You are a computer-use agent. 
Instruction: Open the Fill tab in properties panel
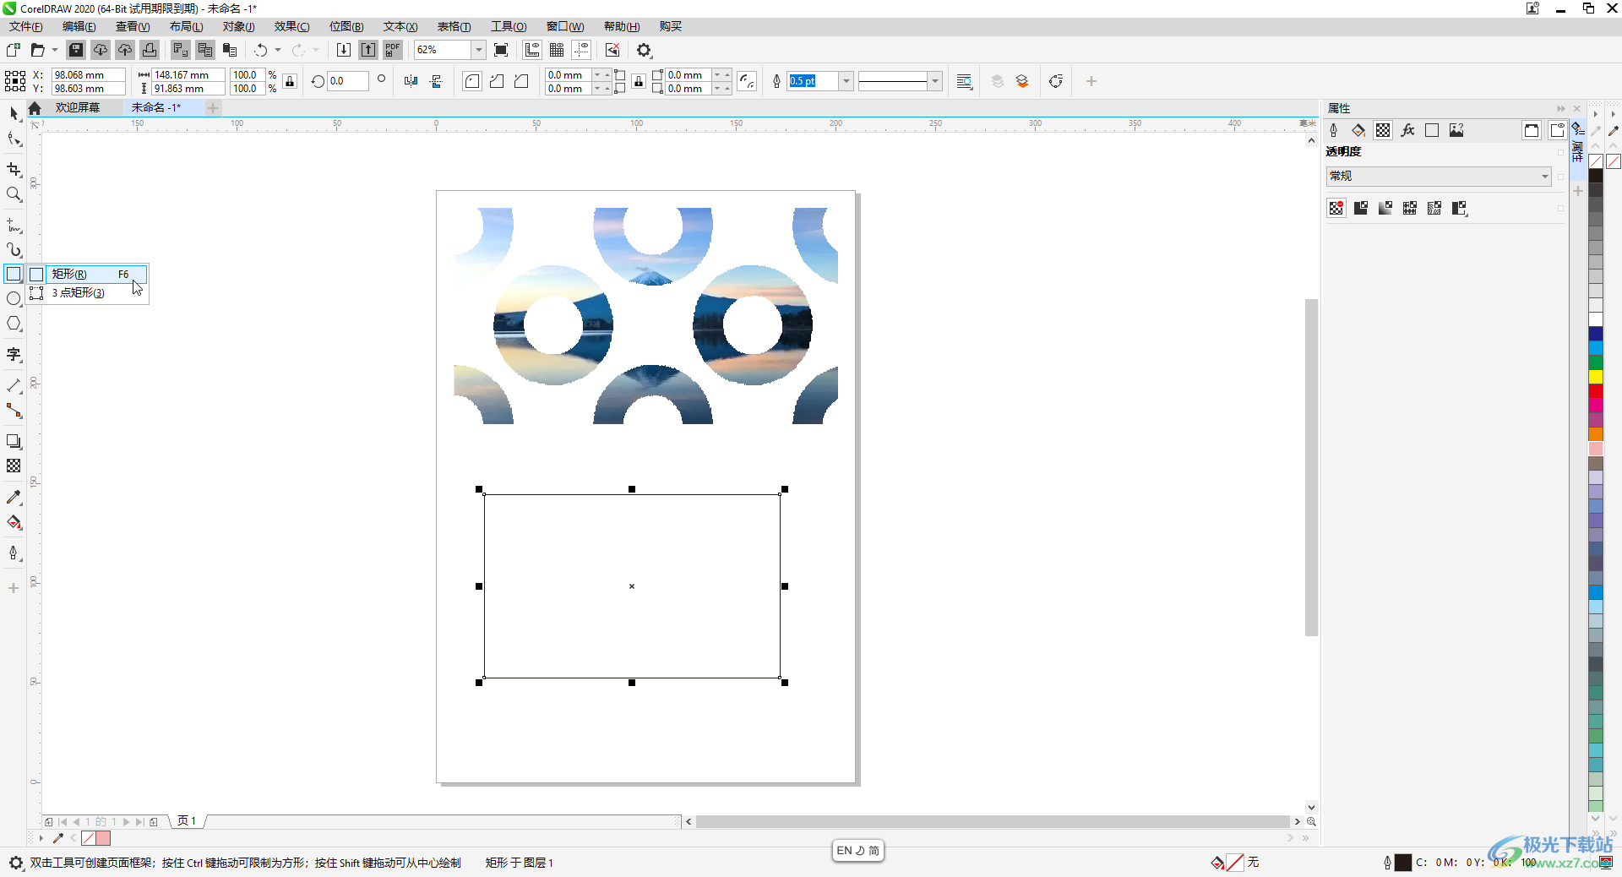tap(1358, 130)
